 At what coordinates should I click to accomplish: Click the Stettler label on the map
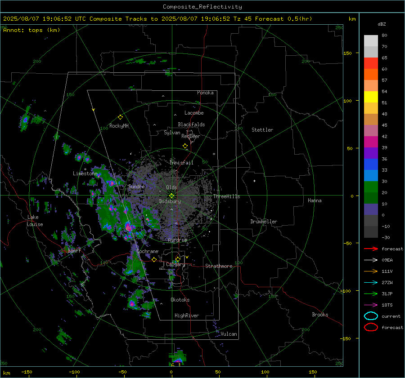point(262,130)
